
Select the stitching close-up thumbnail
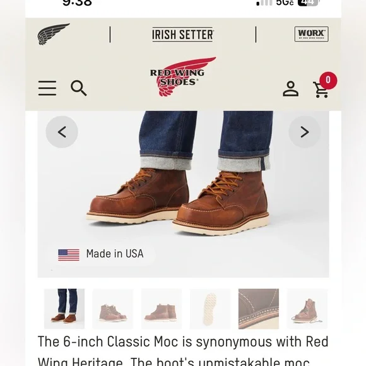click(259, 309)
